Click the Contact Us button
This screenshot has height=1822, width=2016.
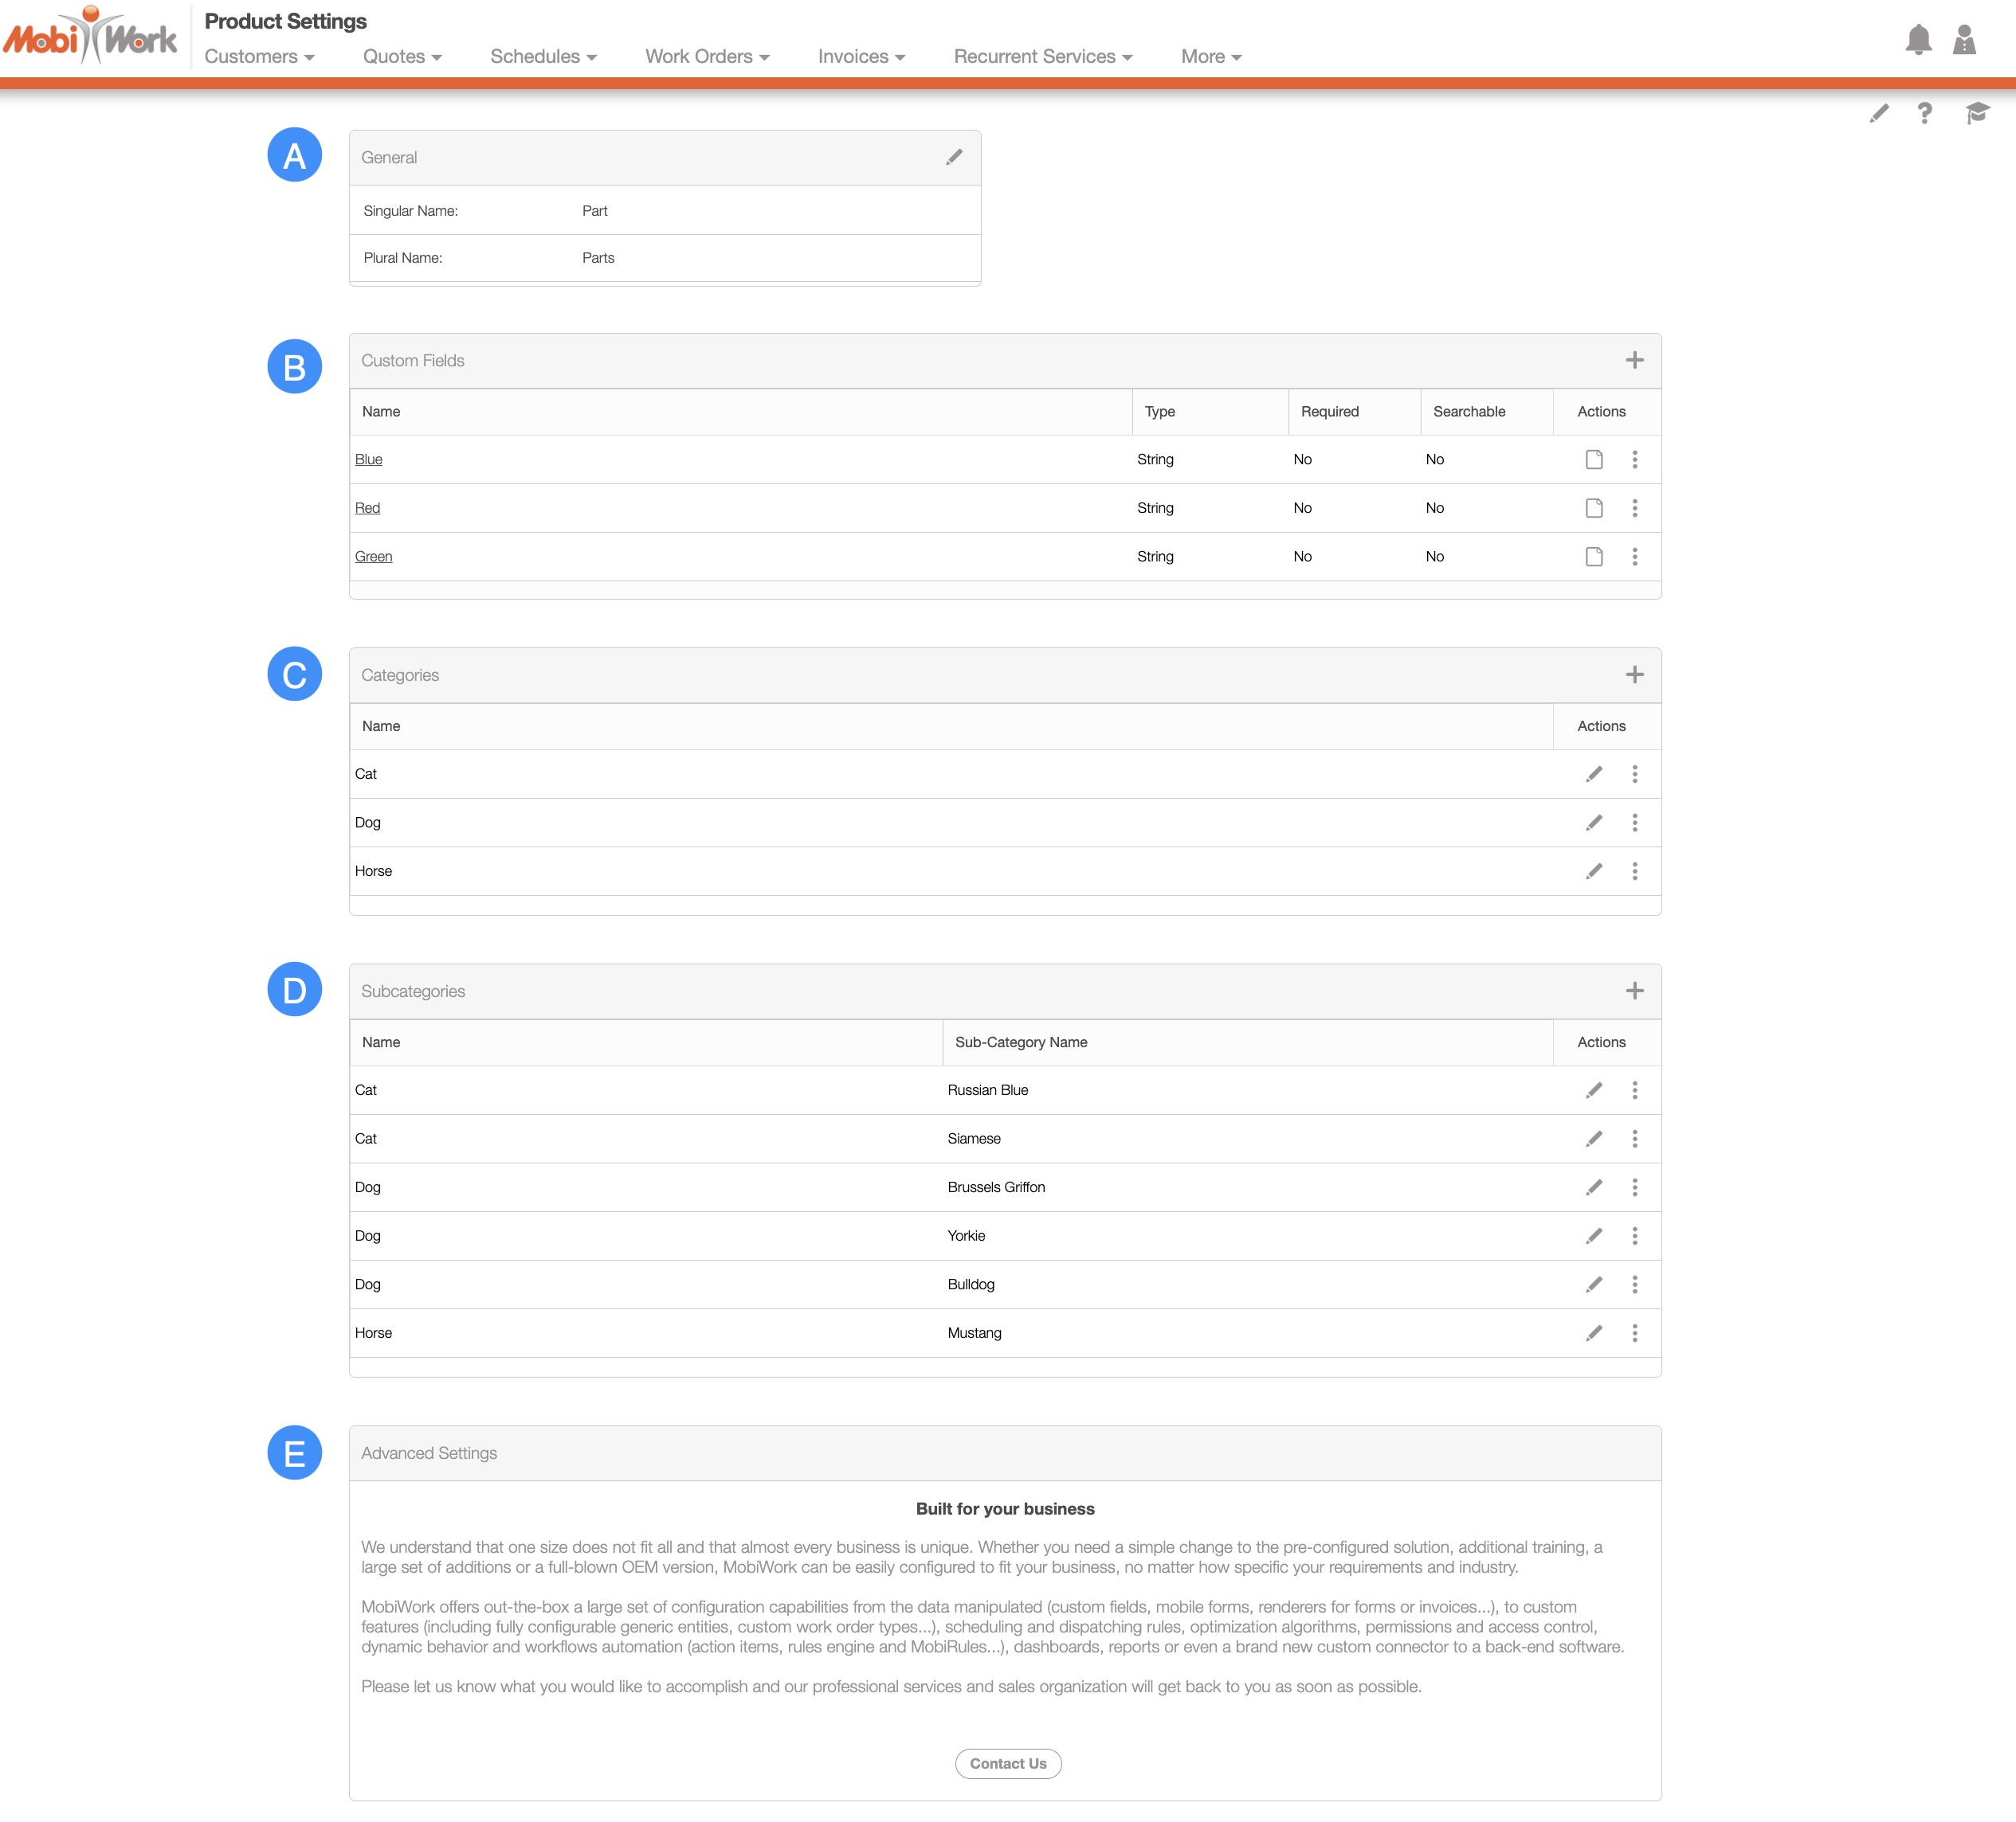1007,1763
